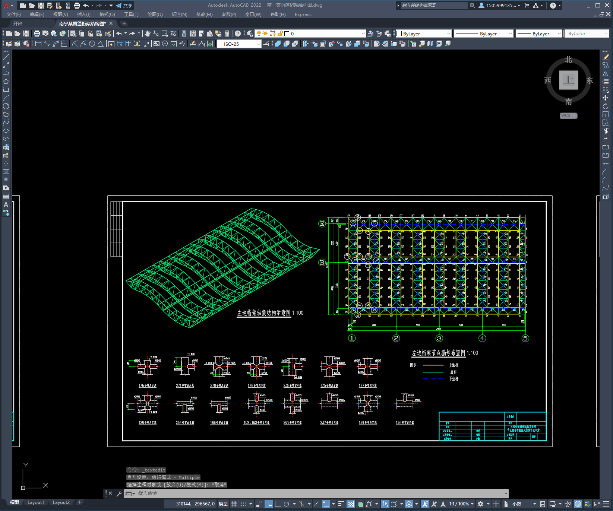The height and width of the screenshot is (511, 613).
Task: Open the layer dropdown showing layer 0
Action: point(310,34)
